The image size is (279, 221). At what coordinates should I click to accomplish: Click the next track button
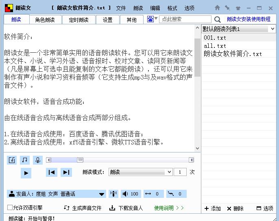pyautogui.click(x=66, y=172)
